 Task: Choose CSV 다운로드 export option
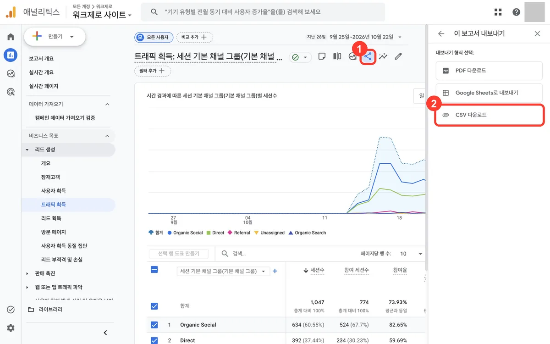489,115
